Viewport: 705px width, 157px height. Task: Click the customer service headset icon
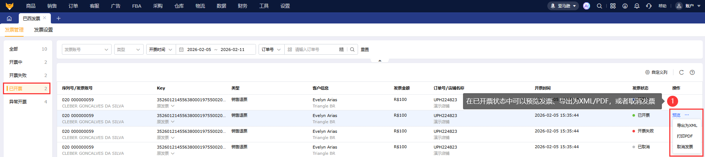tap(649, 6)
